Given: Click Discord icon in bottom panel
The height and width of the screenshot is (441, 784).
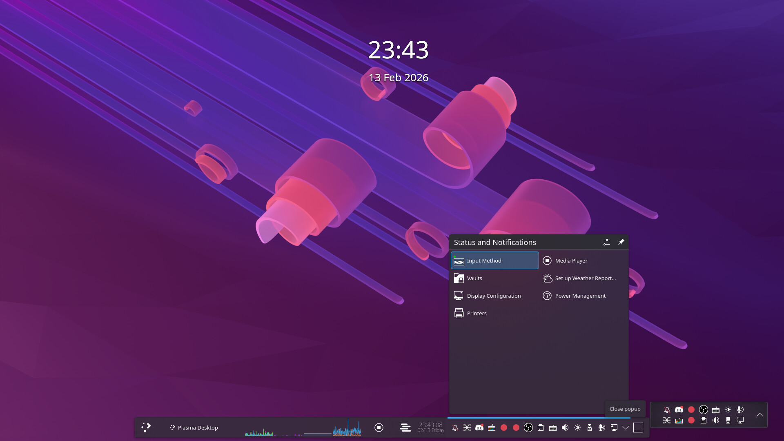Looking at the screenshot, I should click(x=479, y=428).
